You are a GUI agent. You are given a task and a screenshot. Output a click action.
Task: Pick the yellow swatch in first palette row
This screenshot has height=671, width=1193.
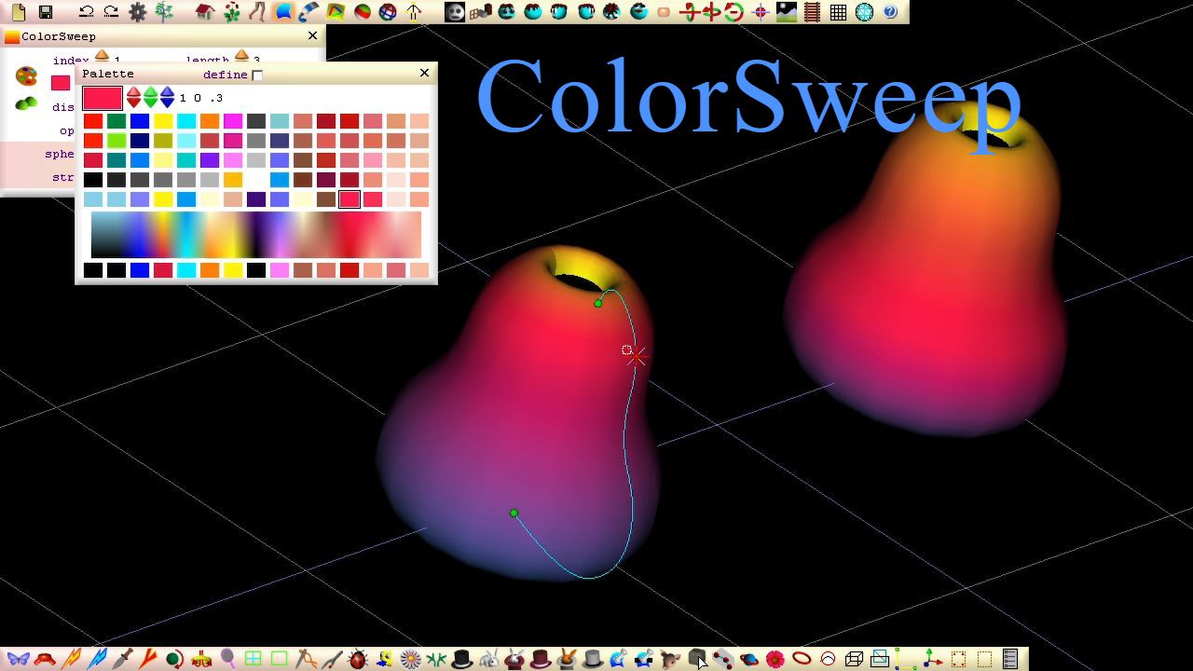pyautogui.click(x=163, y=121)
